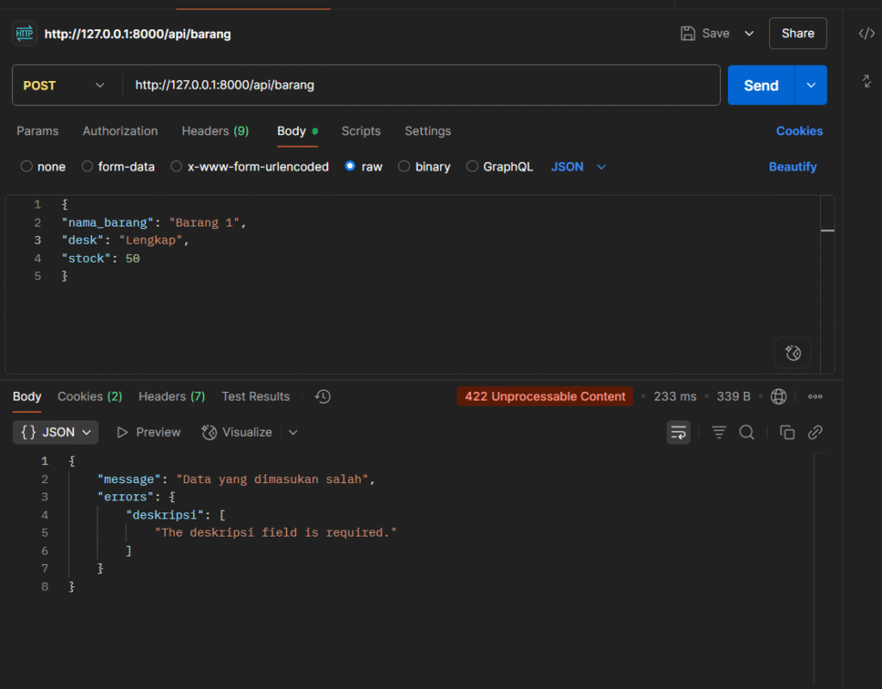Click the blue Send button

[x=761, y=85]
